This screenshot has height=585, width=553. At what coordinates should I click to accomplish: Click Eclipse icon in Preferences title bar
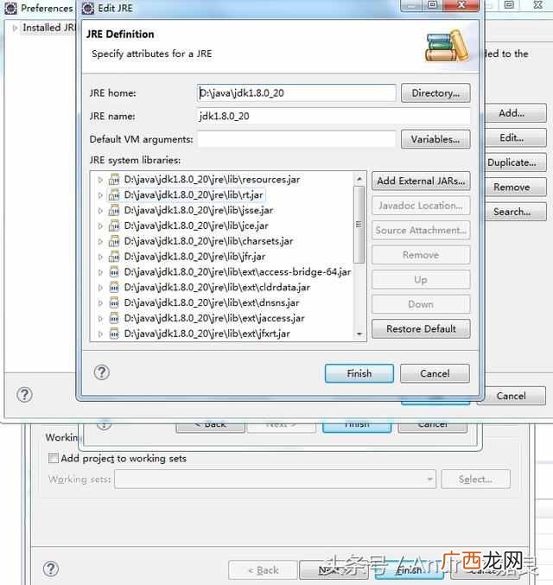click(x=11, y=8)
